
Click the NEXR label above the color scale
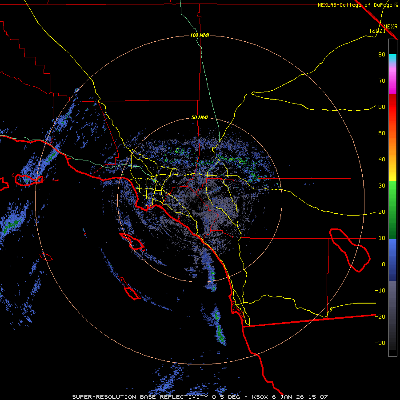coord(390,27)
